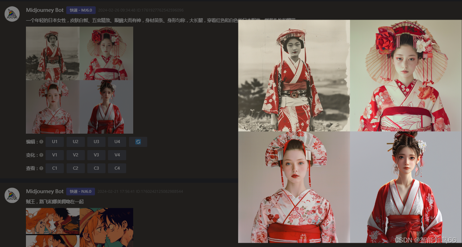462x247 pixels.
Task: Click the C2 view button
Action: [x=76, y=168]
